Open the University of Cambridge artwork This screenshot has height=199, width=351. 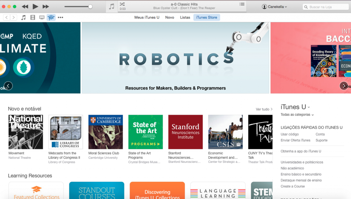106,132
